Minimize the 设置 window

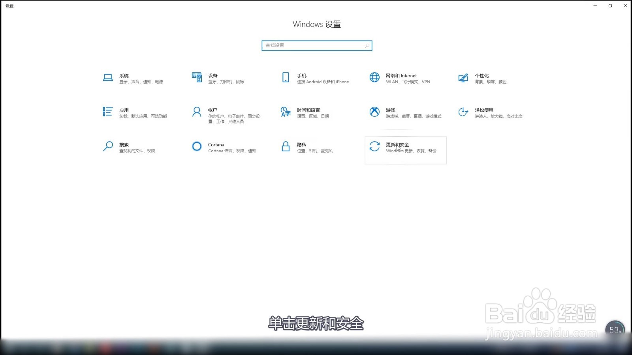(595, 6)
